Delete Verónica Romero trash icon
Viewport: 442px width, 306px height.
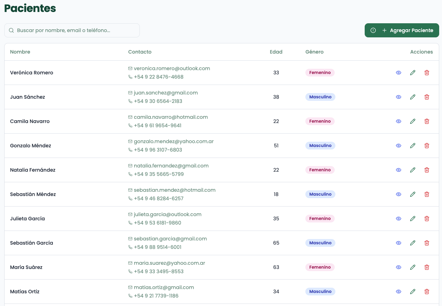click(427, 73)
